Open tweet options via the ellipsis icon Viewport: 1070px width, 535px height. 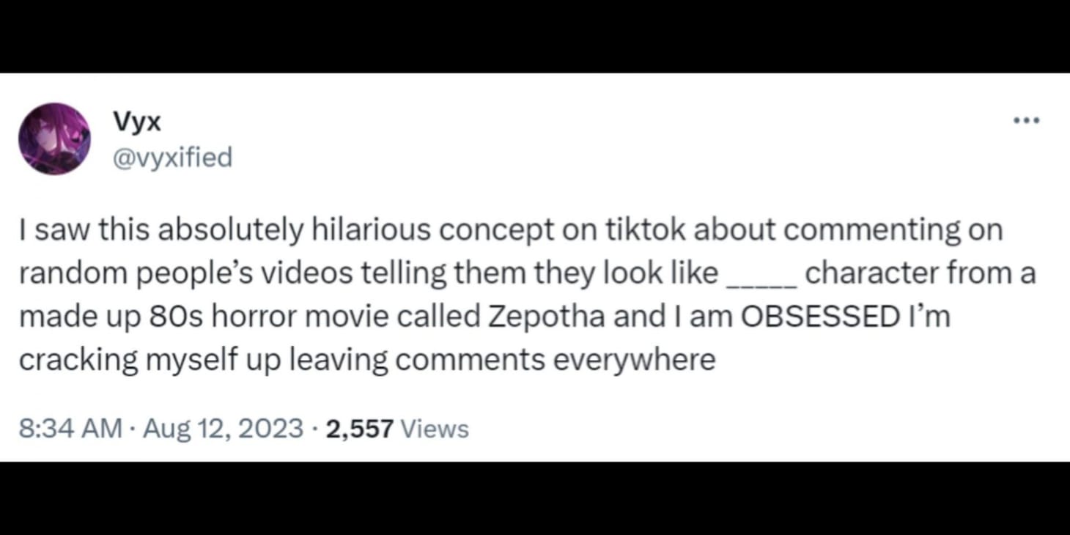point(1027,119)
